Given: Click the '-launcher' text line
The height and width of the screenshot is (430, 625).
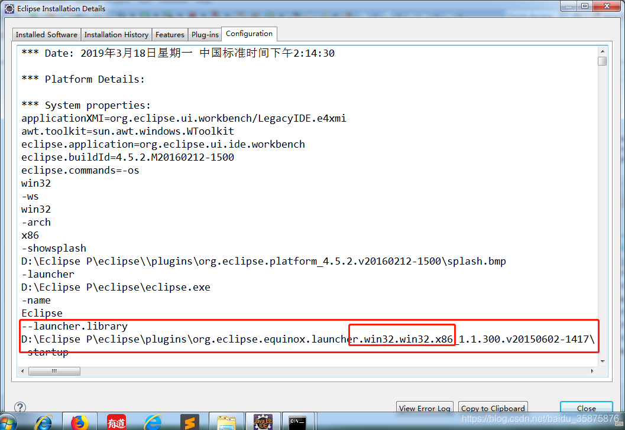Looking at the screenshot, I should 48,274.
